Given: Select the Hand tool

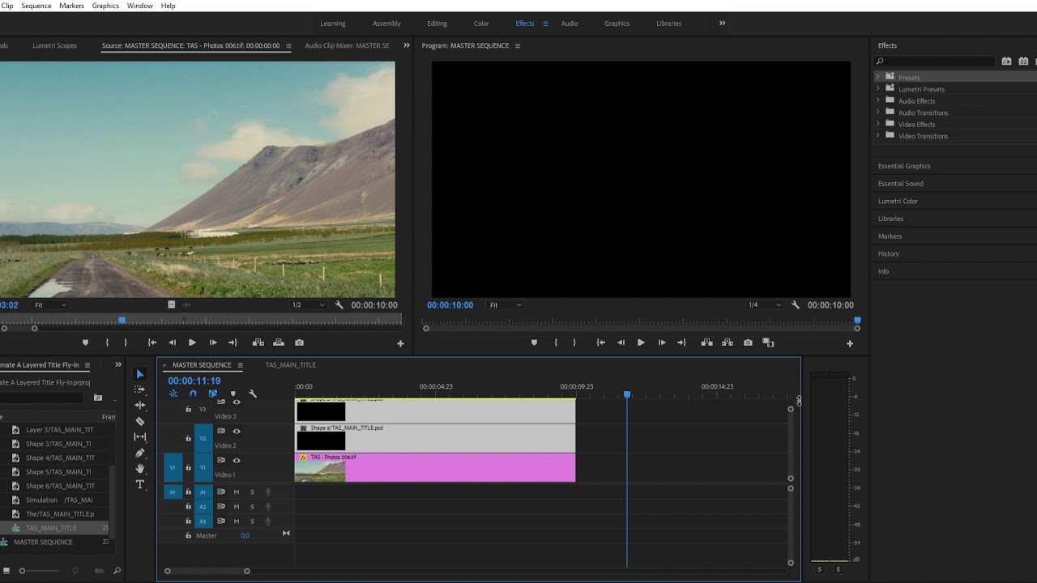Looking at the screenshot, I should point(140,468).
